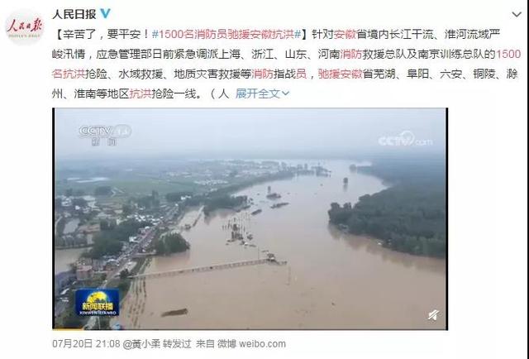Click the red 安徽 keyword after 针对
Viewport: 529px width, 359px height.
click(x=345, y=34)
